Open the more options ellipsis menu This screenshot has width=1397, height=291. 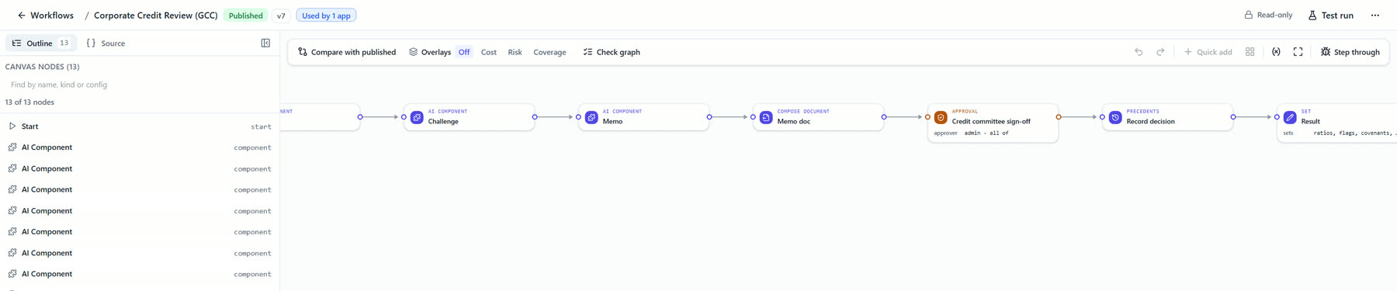[1374, 16]
